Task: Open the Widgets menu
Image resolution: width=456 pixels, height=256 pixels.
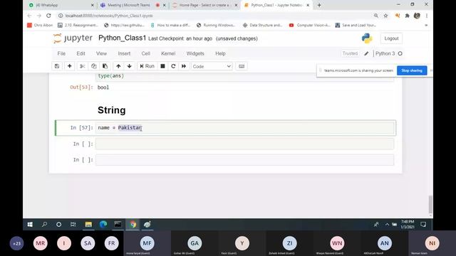Action: click(x=195, y=53)
